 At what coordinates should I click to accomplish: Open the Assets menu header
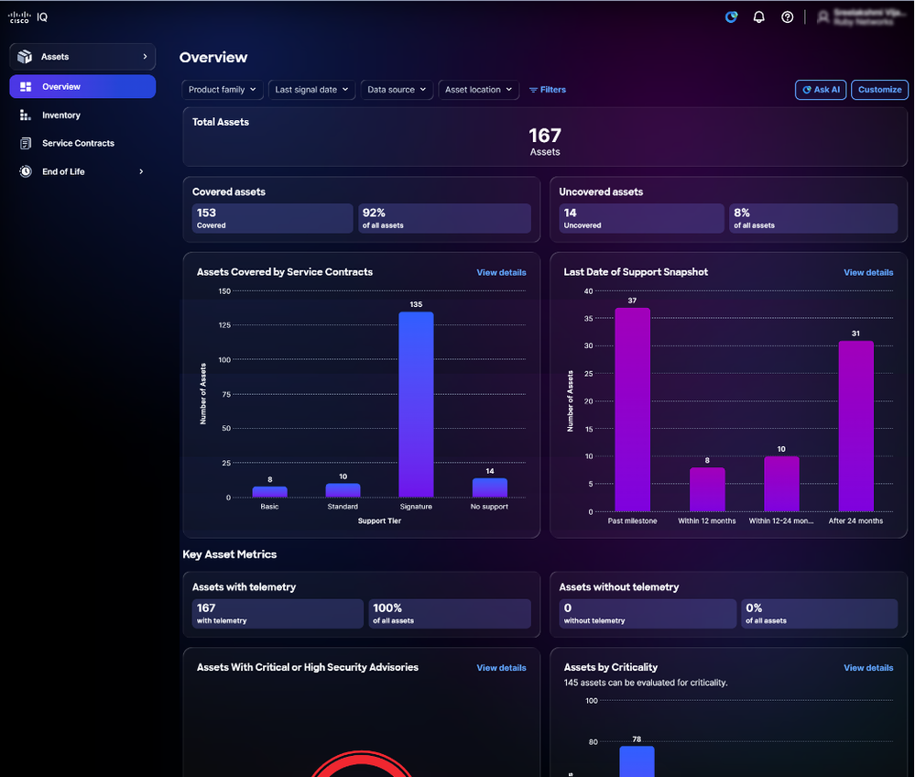pyautogui.click(x=82, y=57)
